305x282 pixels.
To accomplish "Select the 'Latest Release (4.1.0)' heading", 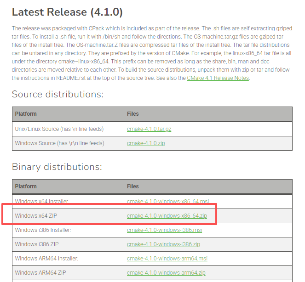I will [67, 12].
